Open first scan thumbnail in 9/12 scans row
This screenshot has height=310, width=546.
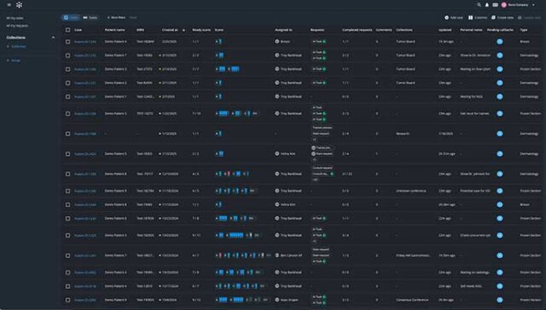223,300
